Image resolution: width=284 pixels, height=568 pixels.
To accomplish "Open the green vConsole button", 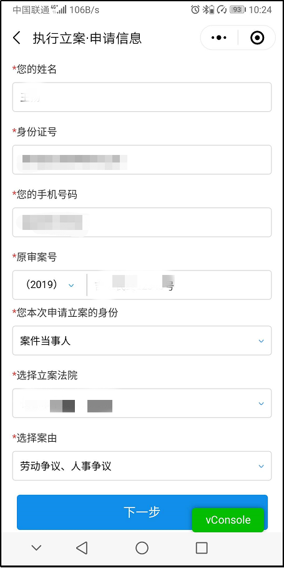I will (x=228, y=520).
